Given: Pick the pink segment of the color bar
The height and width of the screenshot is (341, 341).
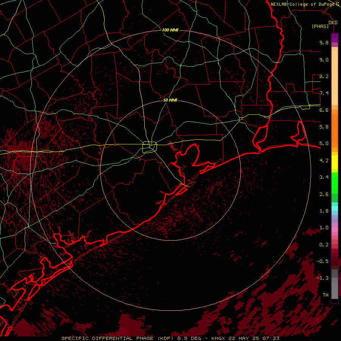Looking at the screenshot, I should coord(335,230).
